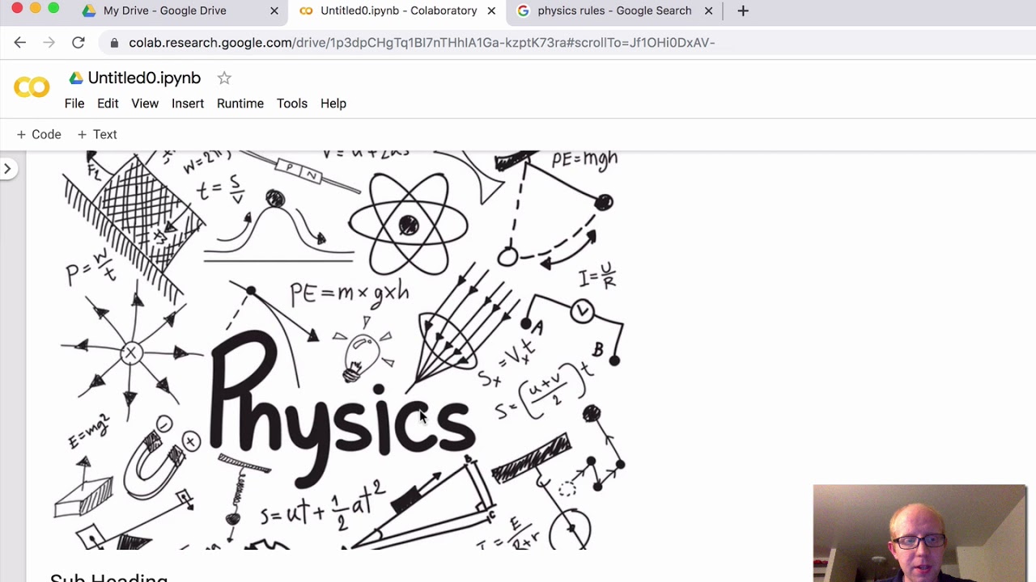Open the View menu
This screenshot has height=582, width=1036.
pyautogui.click(x=145, y=103)
